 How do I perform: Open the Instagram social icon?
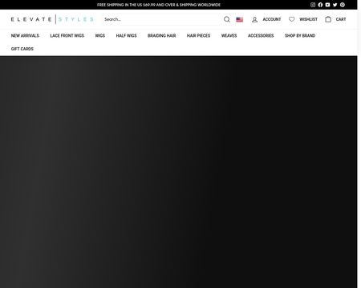click(313, 5)
